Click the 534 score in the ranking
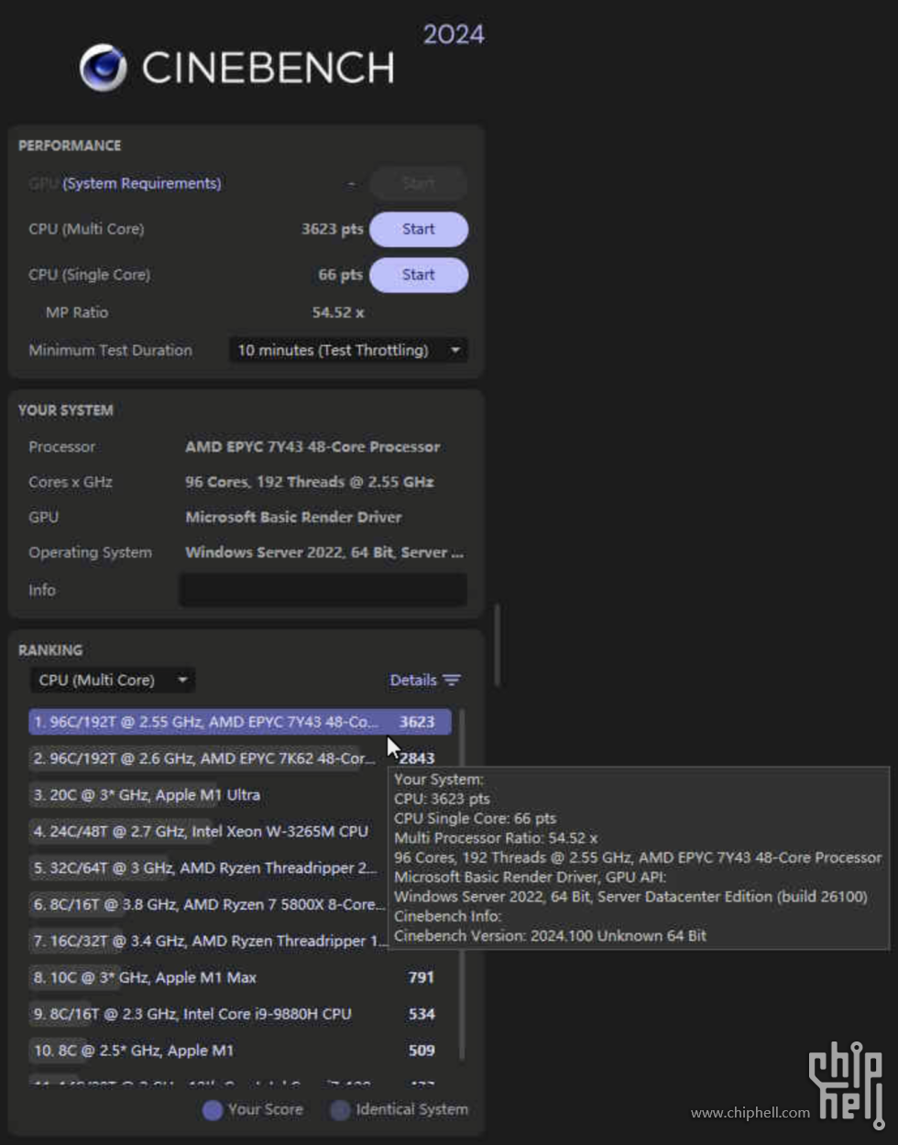Image resolution: width=898 pixels, height=1145 pixels. pyautogui.click(x=422, y=1014)
